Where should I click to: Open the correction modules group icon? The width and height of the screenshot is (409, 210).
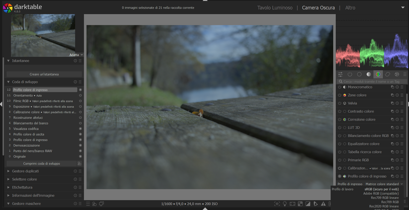[388, 74]
